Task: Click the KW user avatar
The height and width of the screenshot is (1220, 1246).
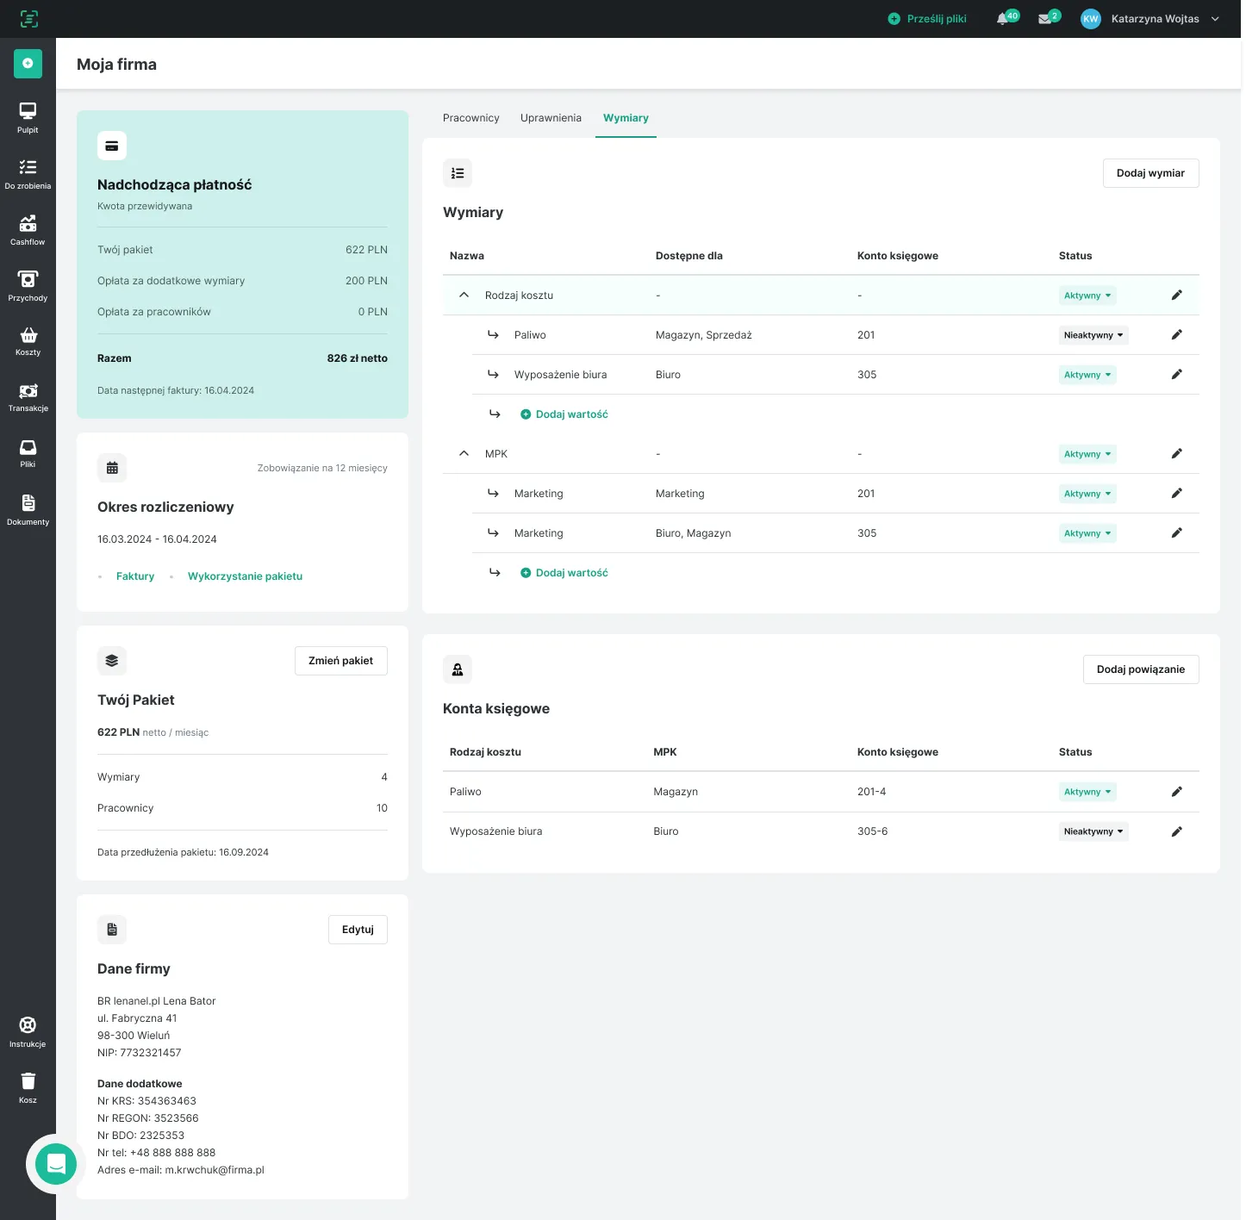Action: [x=1091, y=19]
